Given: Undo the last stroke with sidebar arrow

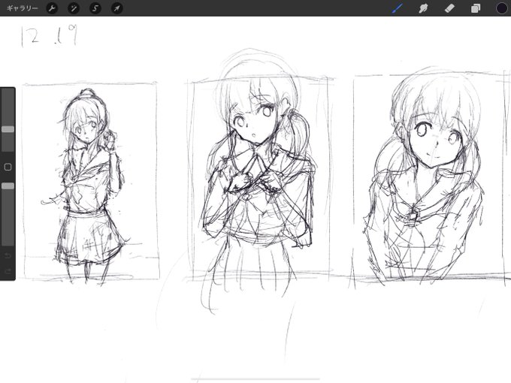Looking at the screenshot, I should [x=8, y=255].
